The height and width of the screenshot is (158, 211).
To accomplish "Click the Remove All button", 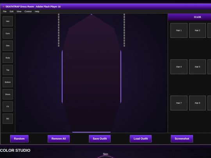I will [x=59, y=138].
